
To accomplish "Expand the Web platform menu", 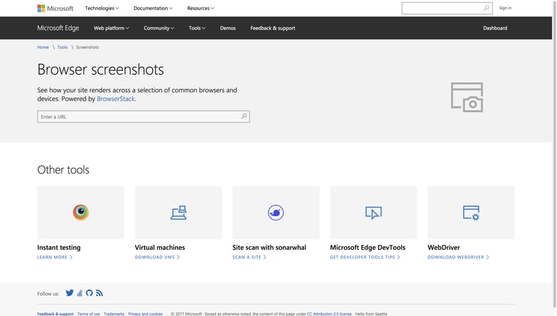I will pos(111,28).
